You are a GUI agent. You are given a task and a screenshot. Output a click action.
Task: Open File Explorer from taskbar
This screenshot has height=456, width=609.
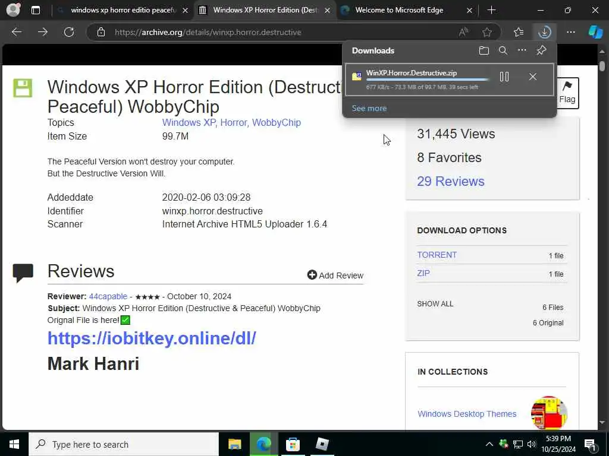[234, 444]
